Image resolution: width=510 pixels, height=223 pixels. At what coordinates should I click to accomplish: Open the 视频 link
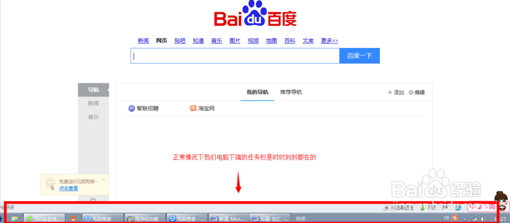click(253, 41)
